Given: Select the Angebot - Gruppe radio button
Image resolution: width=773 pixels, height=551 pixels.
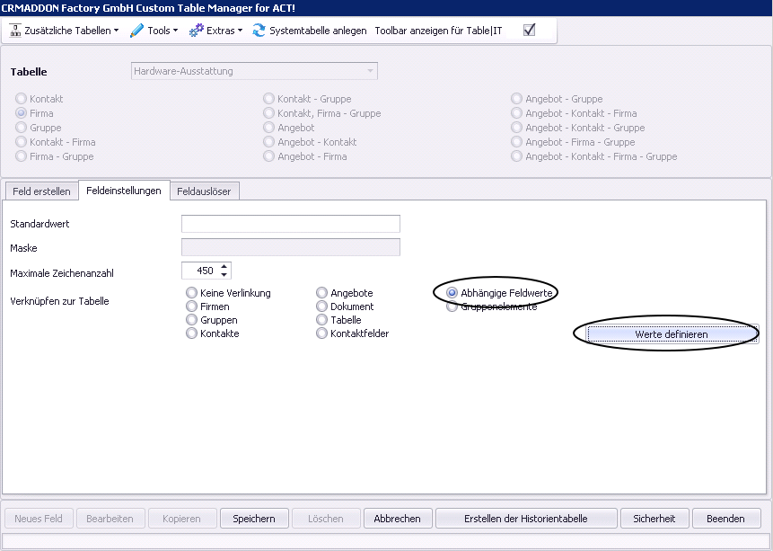Looking at the screenshot, I should [x=516, y=99].
